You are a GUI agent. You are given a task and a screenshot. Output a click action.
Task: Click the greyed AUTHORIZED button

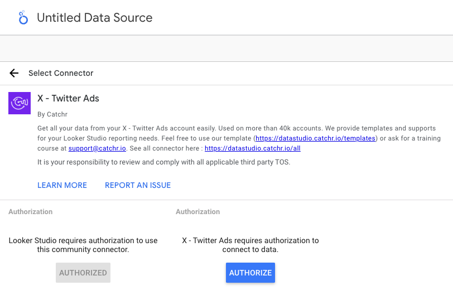point(83,273)
